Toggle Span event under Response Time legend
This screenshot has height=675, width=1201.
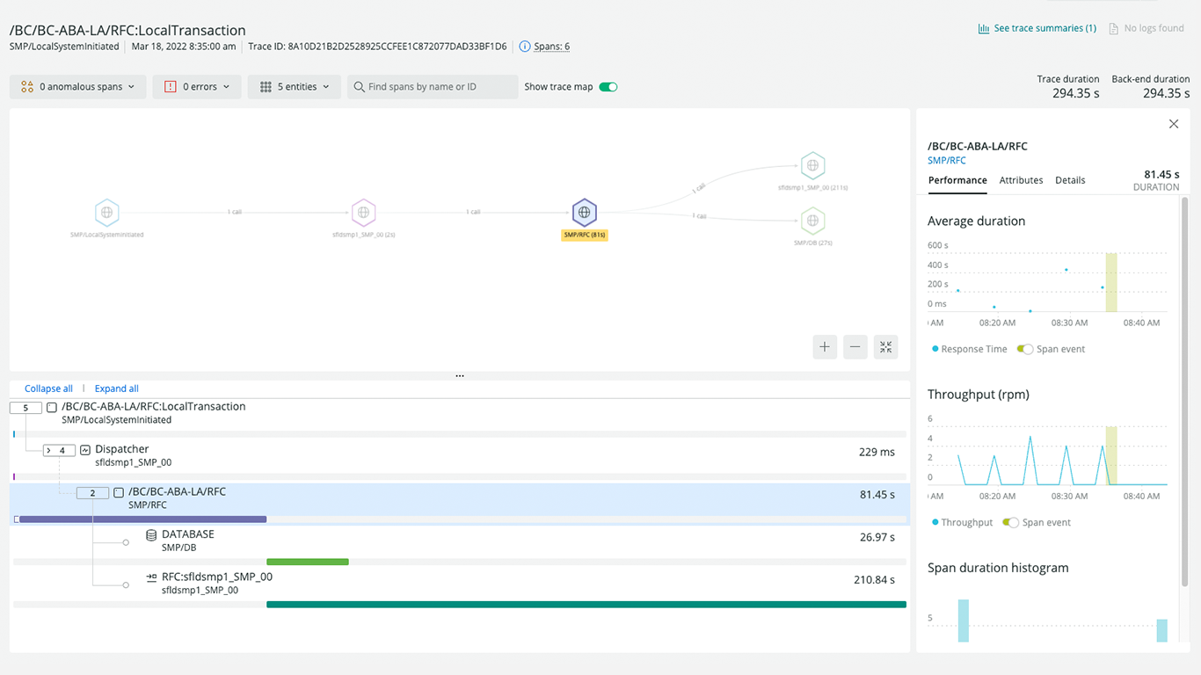[1024, 349]
